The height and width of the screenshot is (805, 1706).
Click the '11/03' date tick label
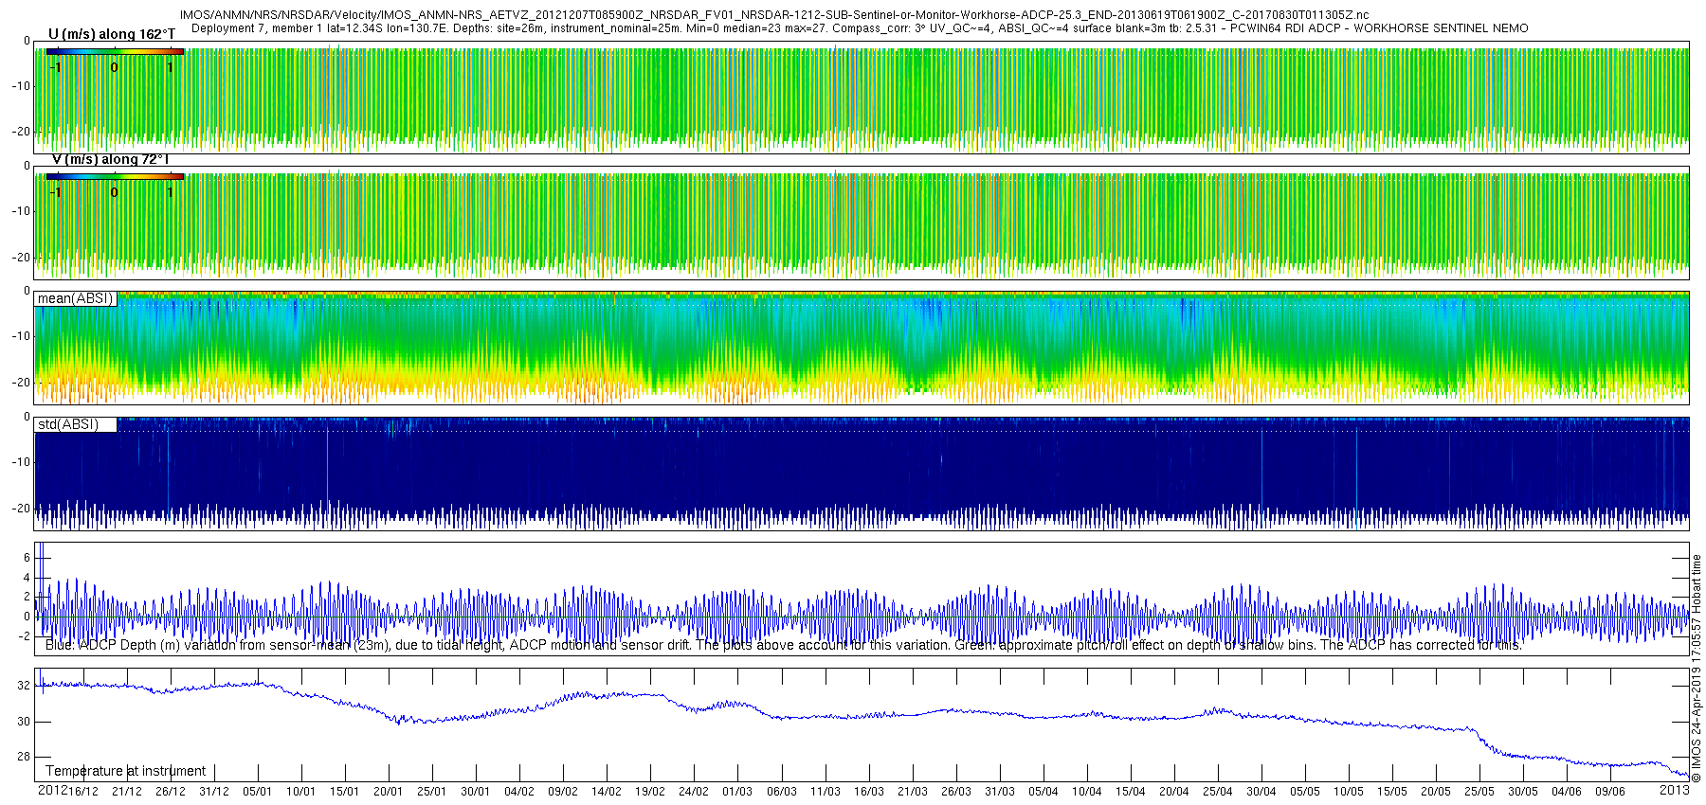[826, 792]
